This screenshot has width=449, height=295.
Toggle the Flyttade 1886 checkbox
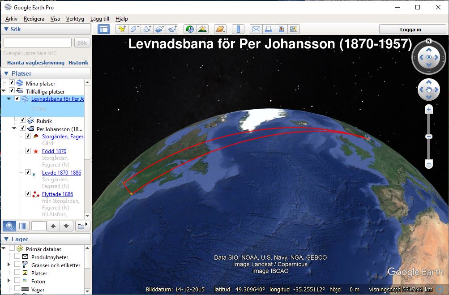(28, 194)
